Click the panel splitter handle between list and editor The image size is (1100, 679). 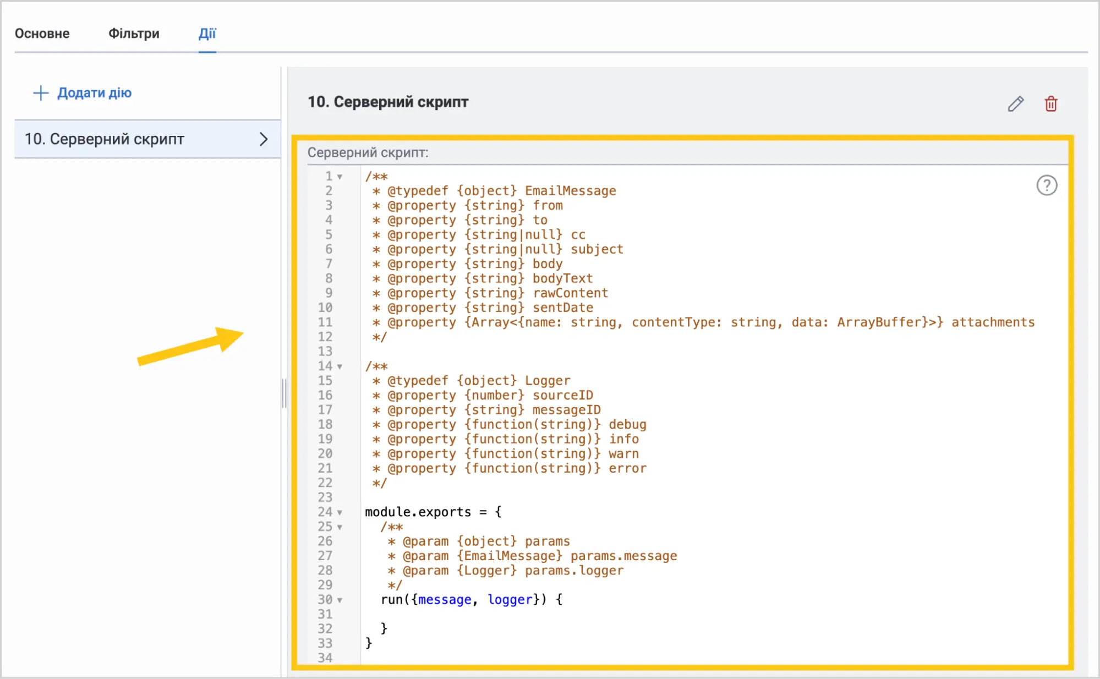pos(284,393)
